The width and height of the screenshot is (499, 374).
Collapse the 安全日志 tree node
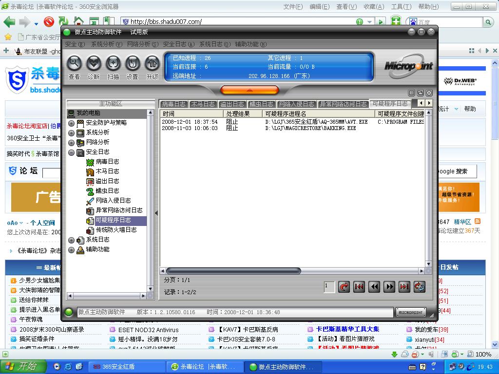[71, 152]
